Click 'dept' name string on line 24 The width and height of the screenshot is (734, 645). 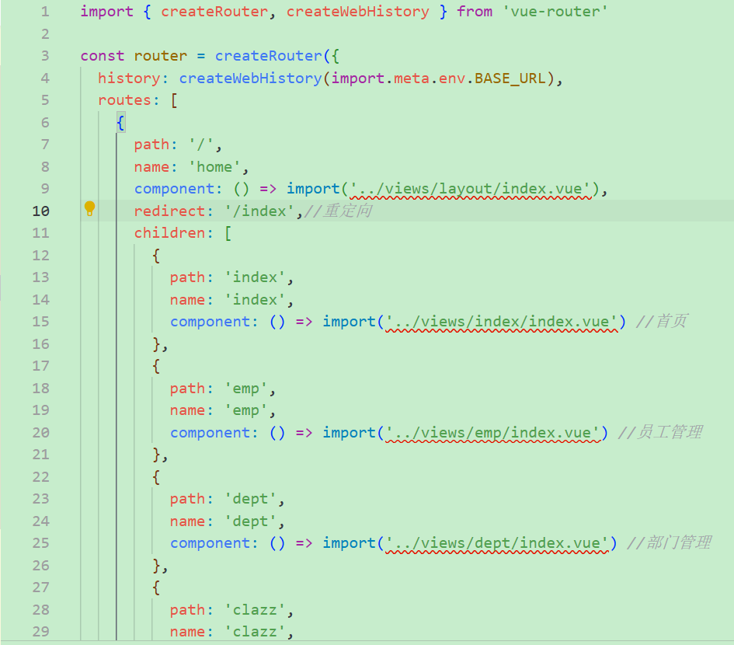250,521
